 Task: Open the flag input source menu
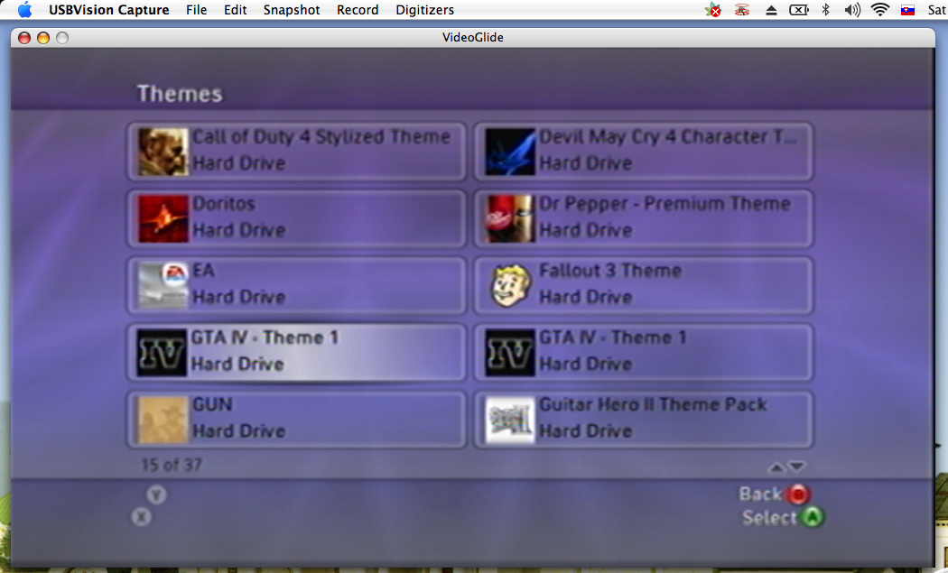(x=907, y=10)
